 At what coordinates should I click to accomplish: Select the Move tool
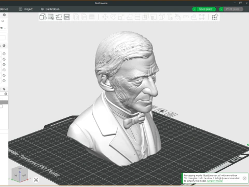pos(105,17)
